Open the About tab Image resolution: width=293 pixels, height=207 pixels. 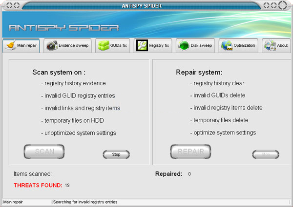coord(276,45)
